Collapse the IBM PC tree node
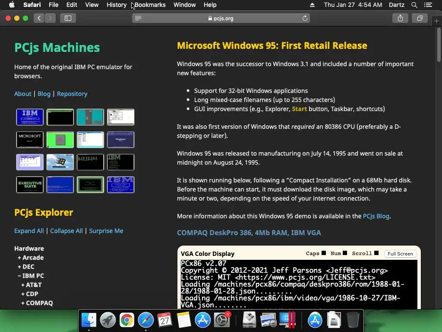Viewport: 442px width, 332px height. pos(31,275)
